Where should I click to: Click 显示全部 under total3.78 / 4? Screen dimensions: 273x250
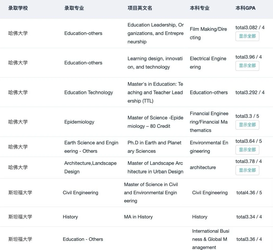[247, 170]
